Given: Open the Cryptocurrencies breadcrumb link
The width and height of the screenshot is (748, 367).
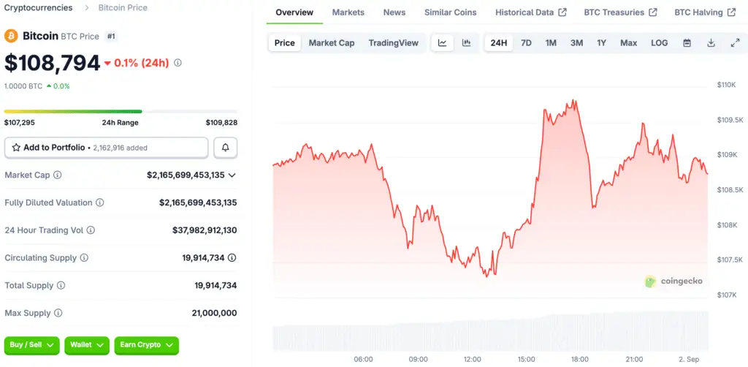Looking at the screenshot, I should click(x=38, y=8).
